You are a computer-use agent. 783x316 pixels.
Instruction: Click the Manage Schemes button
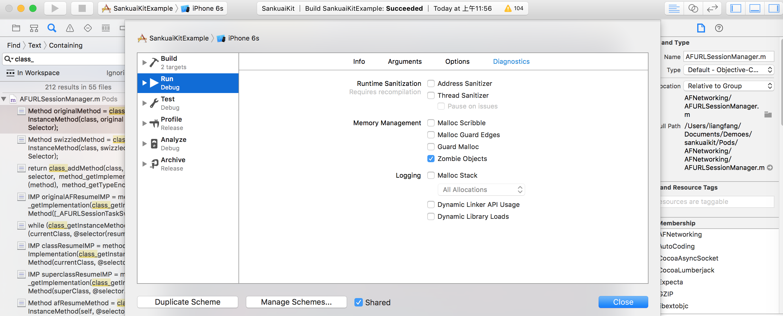[296, 302]
